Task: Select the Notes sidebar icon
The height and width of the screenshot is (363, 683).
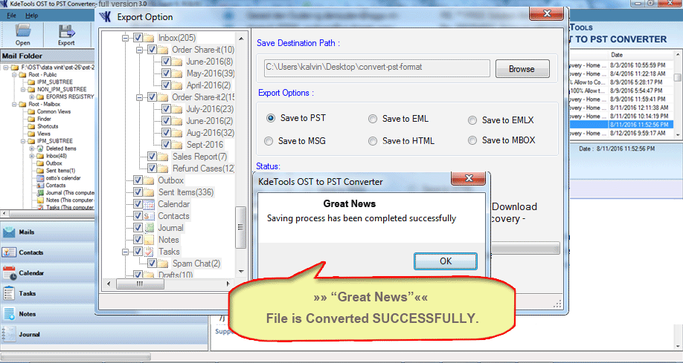Action: click(9, 314)
